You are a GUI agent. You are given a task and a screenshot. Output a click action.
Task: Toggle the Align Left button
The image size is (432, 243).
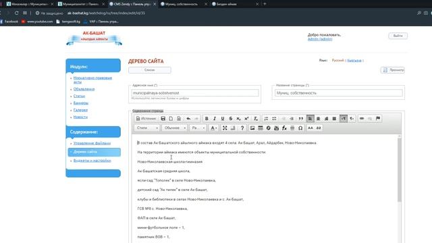coord(310,119)
